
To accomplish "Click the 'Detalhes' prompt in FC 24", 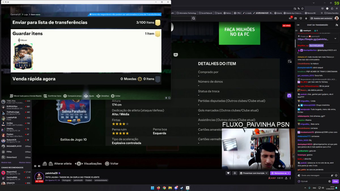I will coord(103,96).
